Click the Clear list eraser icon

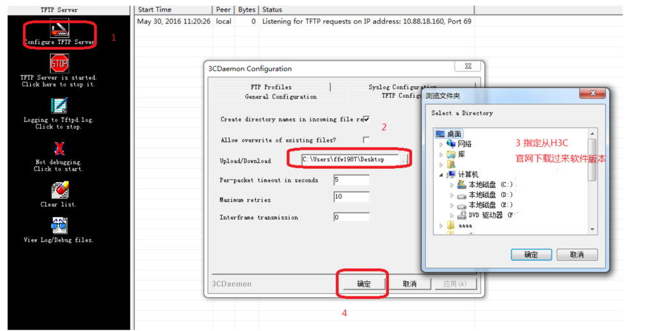click(59, 190)
